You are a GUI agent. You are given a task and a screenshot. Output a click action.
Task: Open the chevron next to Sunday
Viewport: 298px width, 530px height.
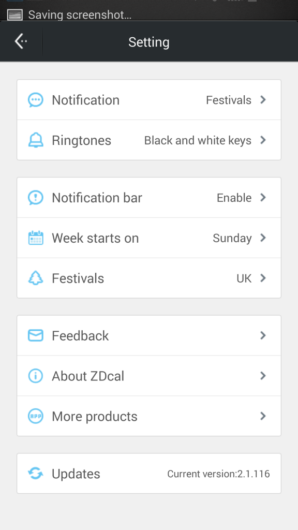click(x=263, y=238)
